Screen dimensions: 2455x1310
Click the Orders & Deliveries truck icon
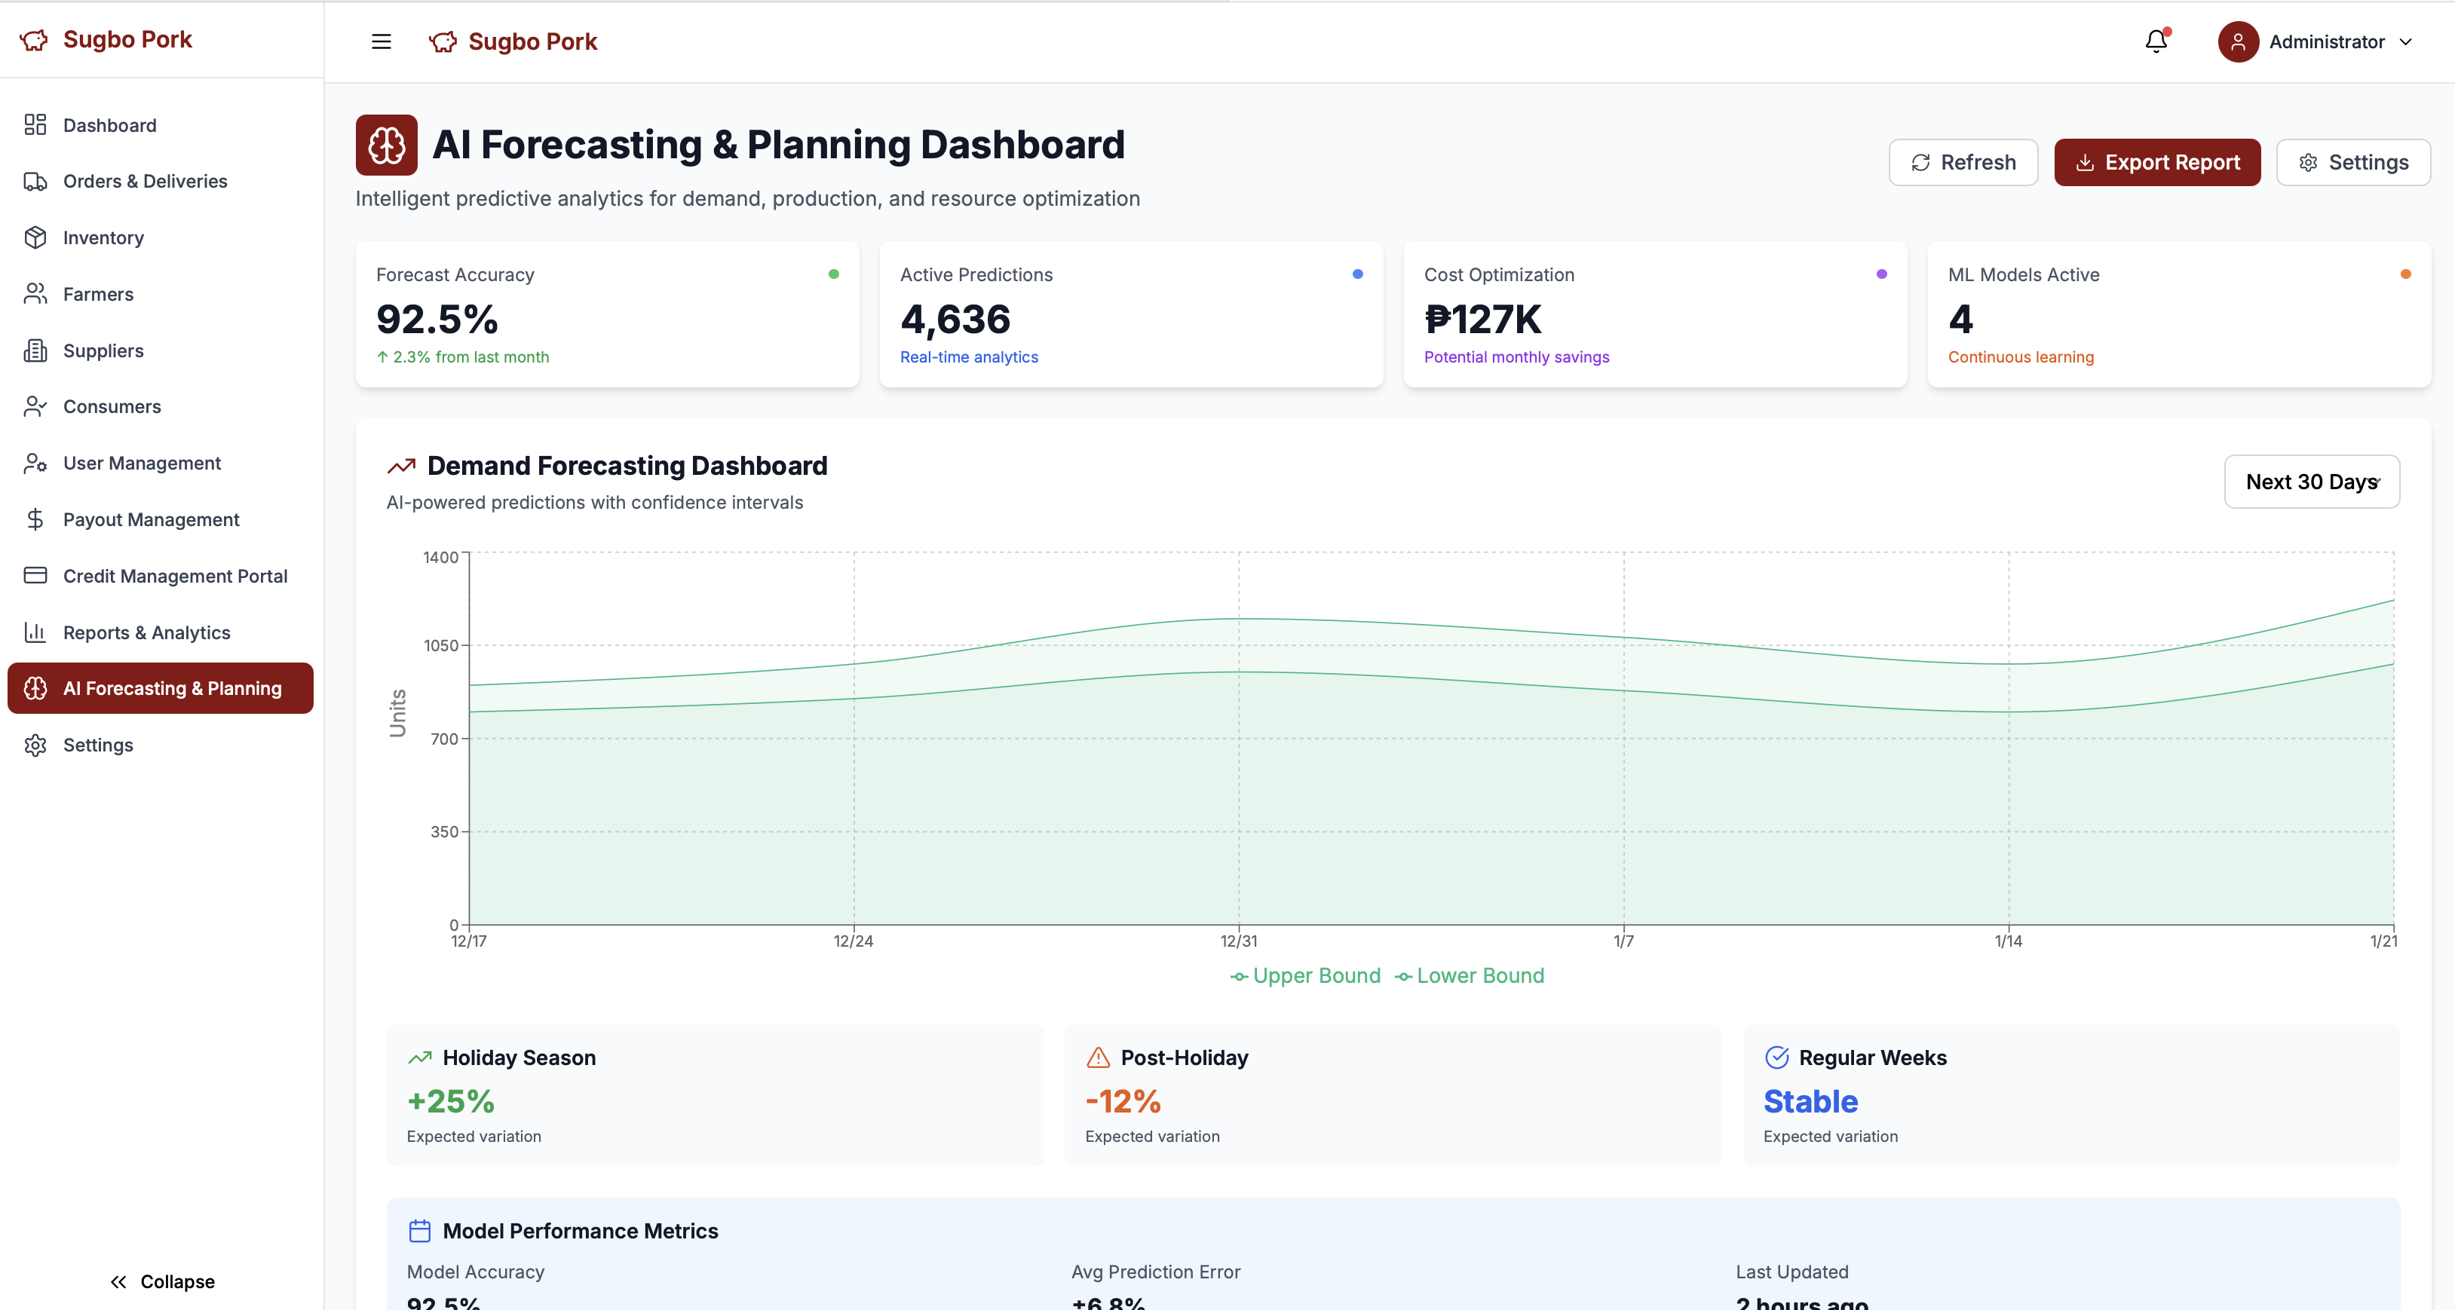(x=35, y=181)
